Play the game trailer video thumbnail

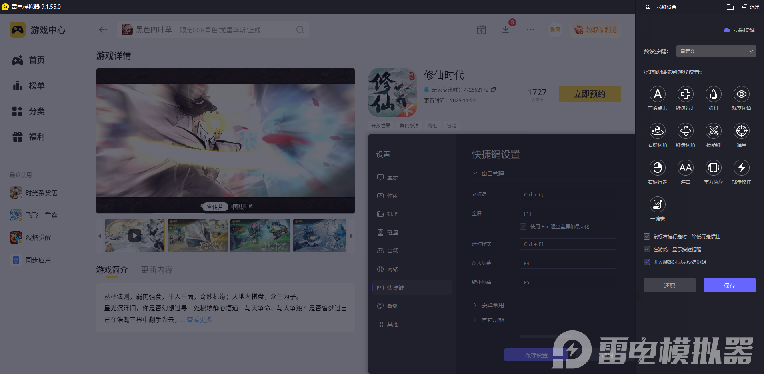[134, 236]
